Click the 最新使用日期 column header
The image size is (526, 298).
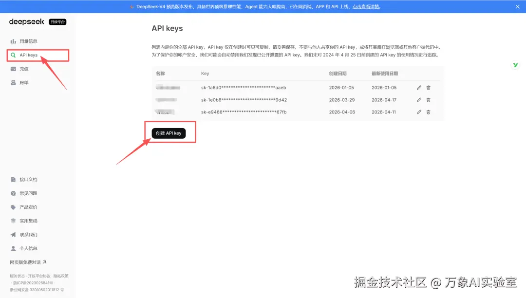(x=385, y=74)
